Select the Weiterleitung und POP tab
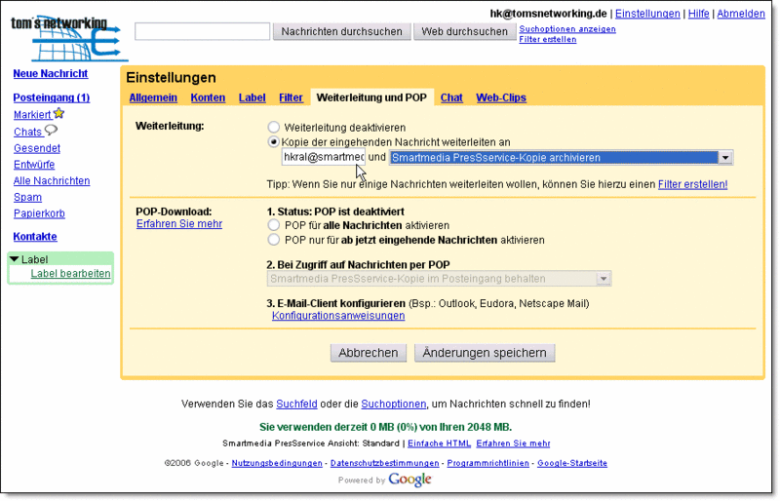 pos(371,97)
